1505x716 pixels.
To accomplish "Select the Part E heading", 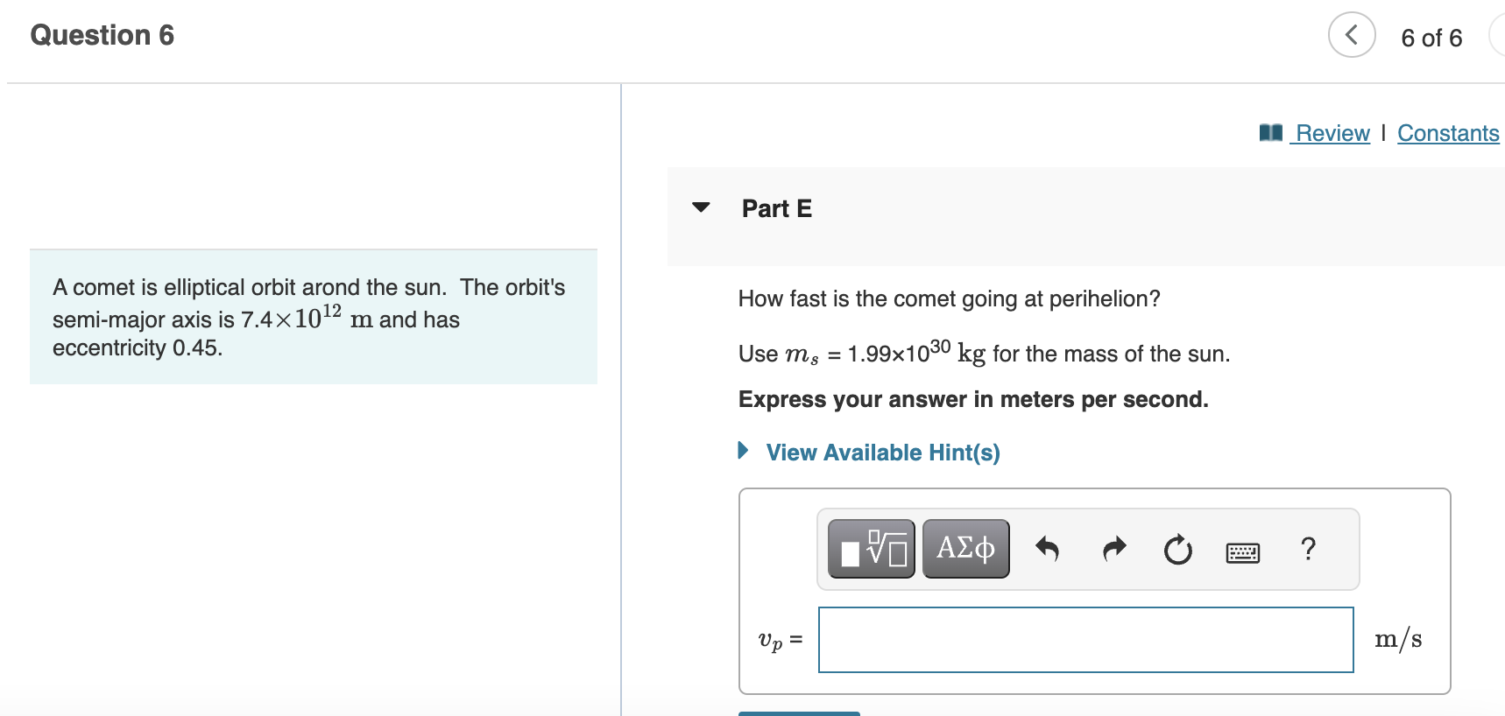I will click(775, 208).
